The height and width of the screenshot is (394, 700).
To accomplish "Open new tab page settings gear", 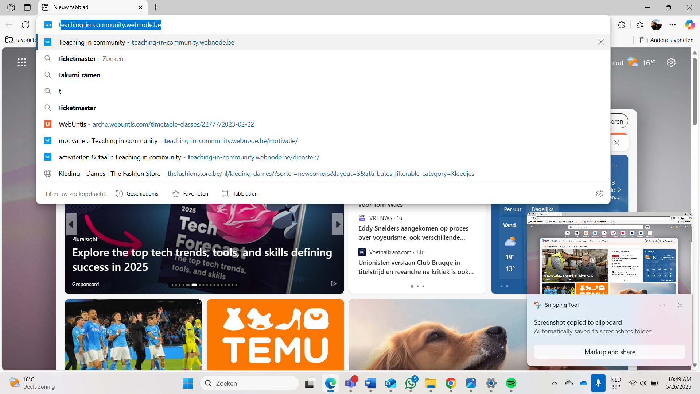I will point(671,62).
